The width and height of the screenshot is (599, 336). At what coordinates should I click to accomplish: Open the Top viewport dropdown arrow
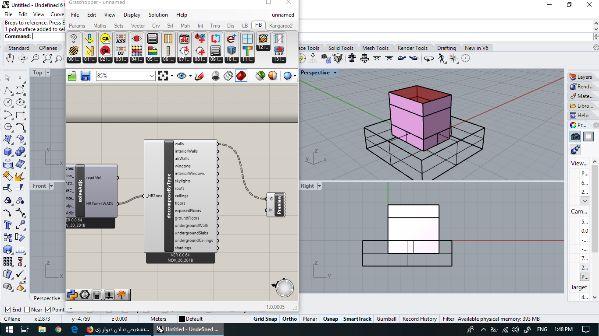click(48, 73)
